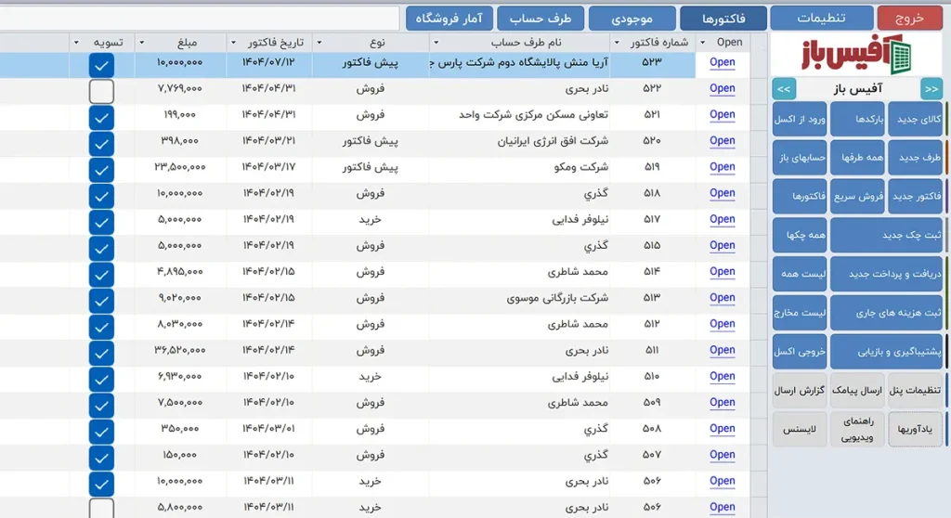This screenshot has width=951, height=518.
Task: Open the همه چکها button
Action: click(800, 236)
